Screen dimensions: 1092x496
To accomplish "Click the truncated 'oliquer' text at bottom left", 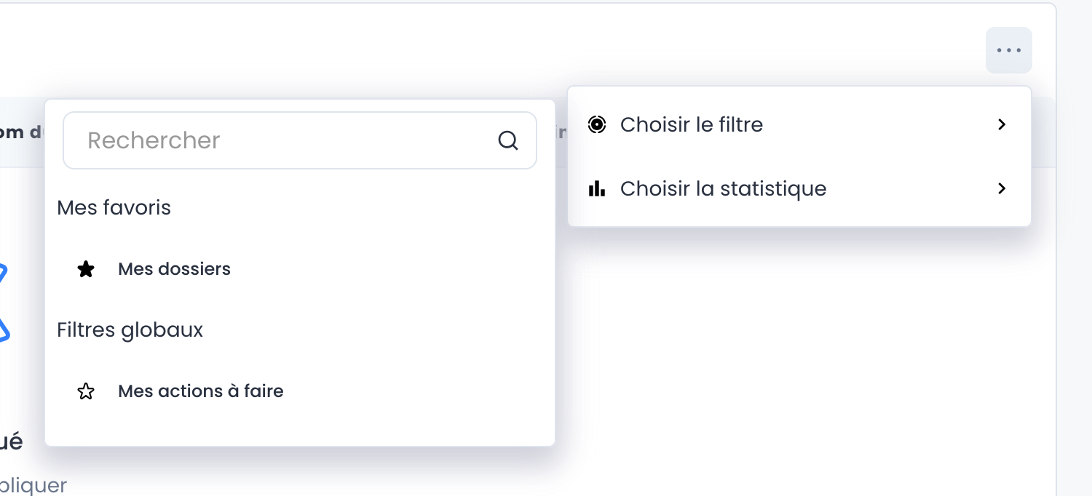I will click(33, 485).
